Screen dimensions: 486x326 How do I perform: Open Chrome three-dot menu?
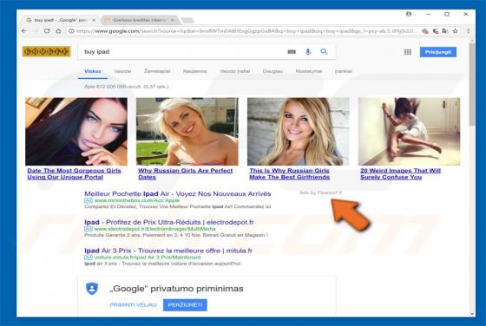tap(468, 31)
